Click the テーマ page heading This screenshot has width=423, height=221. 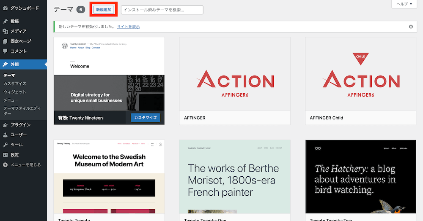point(63,10)
